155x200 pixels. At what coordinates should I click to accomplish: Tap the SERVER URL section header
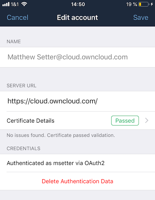(22, 86)
